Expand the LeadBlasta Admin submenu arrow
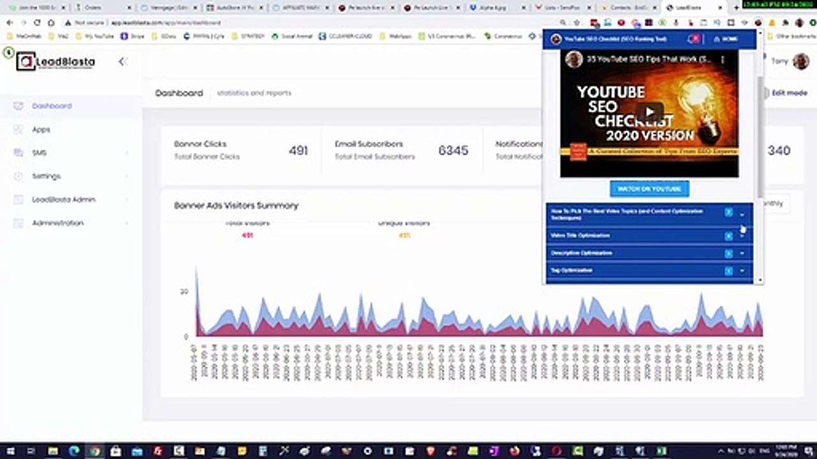The width and height of the screenshot is (817, 459). tap(126, 200)
